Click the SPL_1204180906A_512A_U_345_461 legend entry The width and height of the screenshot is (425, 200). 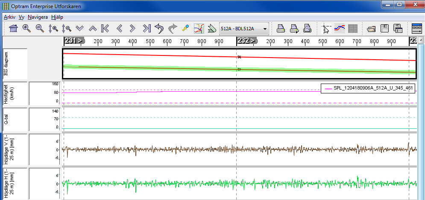tap(368, 88)
